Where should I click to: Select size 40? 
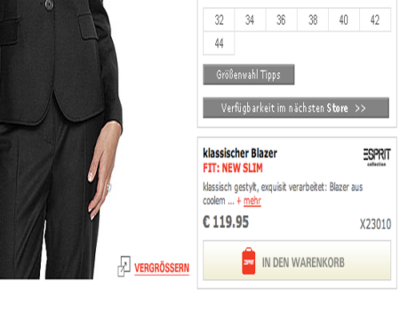coord(344,20)
